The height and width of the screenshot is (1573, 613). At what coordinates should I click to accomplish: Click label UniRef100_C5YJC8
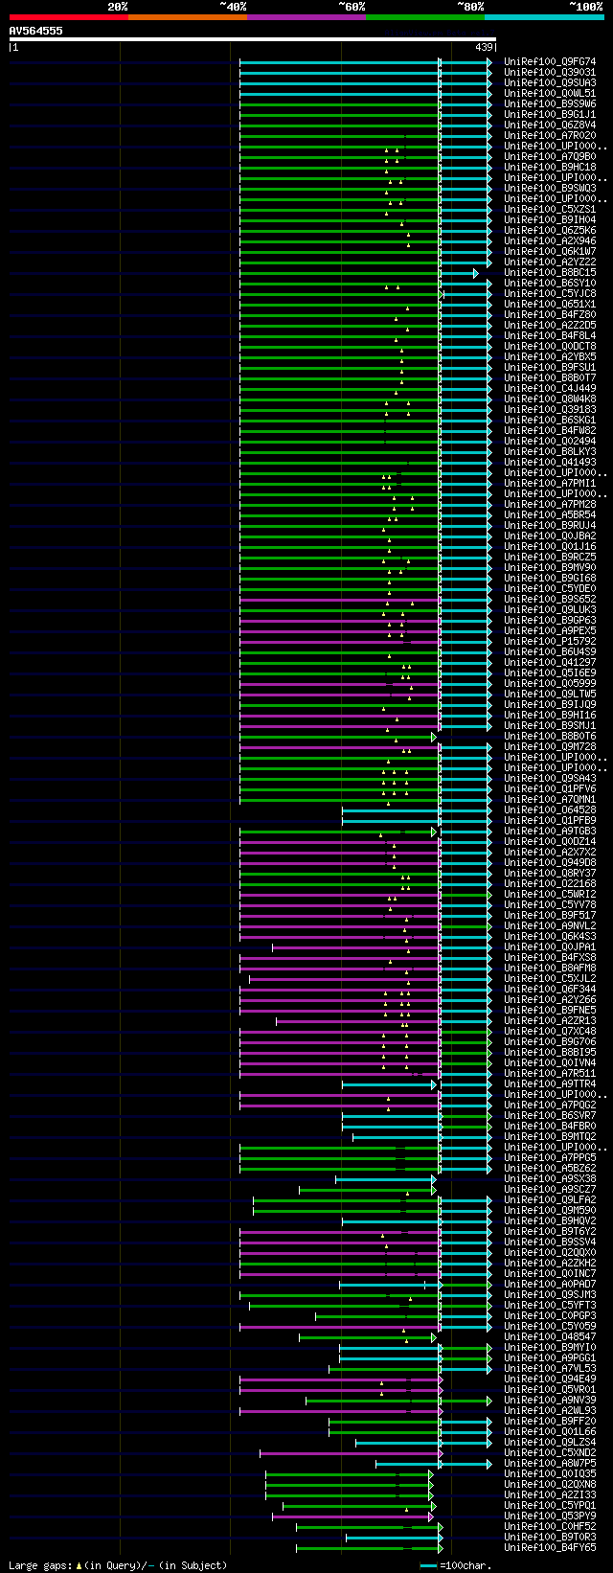[550, 294]
